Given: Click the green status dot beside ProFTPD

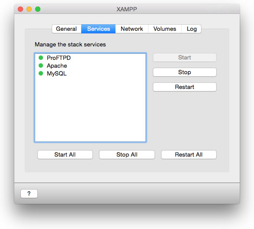Looking at the screenshot, I should coord(41,58).
